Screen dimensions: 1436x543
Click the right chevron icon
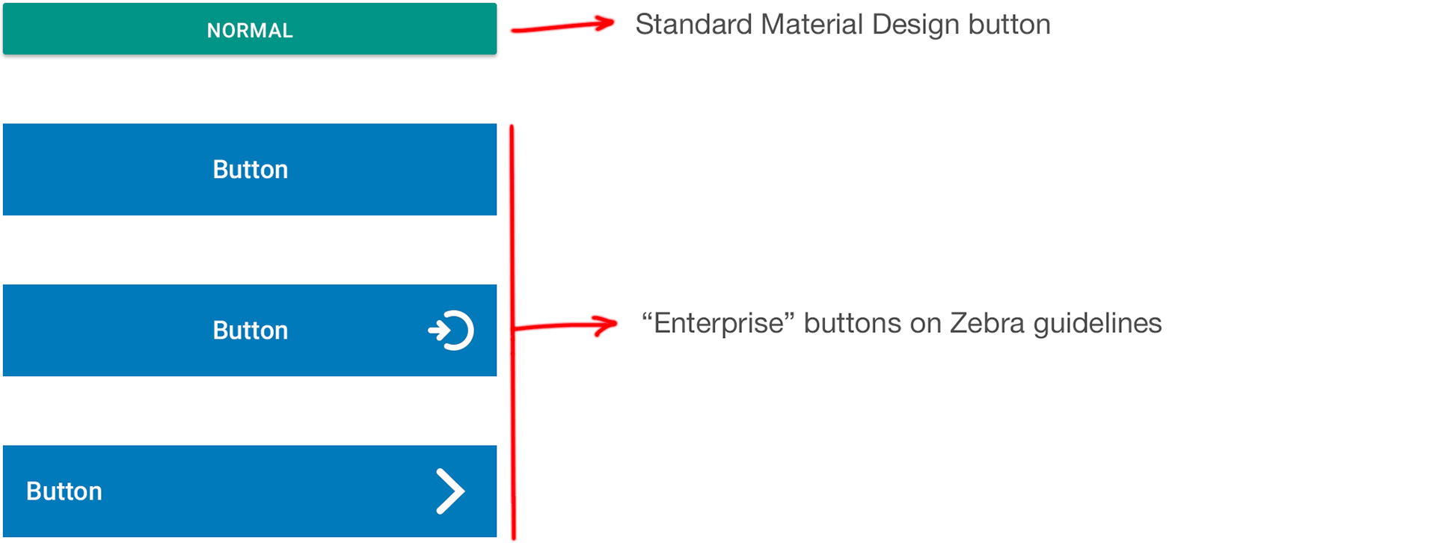tap(450, 491)
